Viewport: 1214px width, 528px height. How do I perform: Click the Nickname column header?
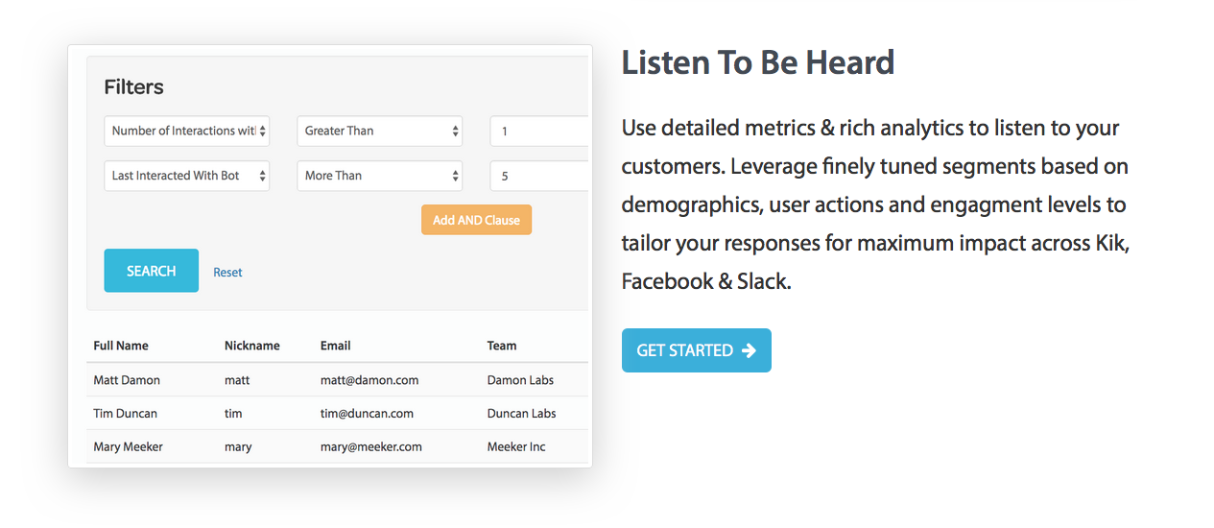point(252,346)
